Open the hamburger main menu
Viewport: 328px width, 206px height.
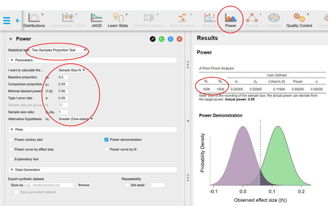[x=7, y=21]
